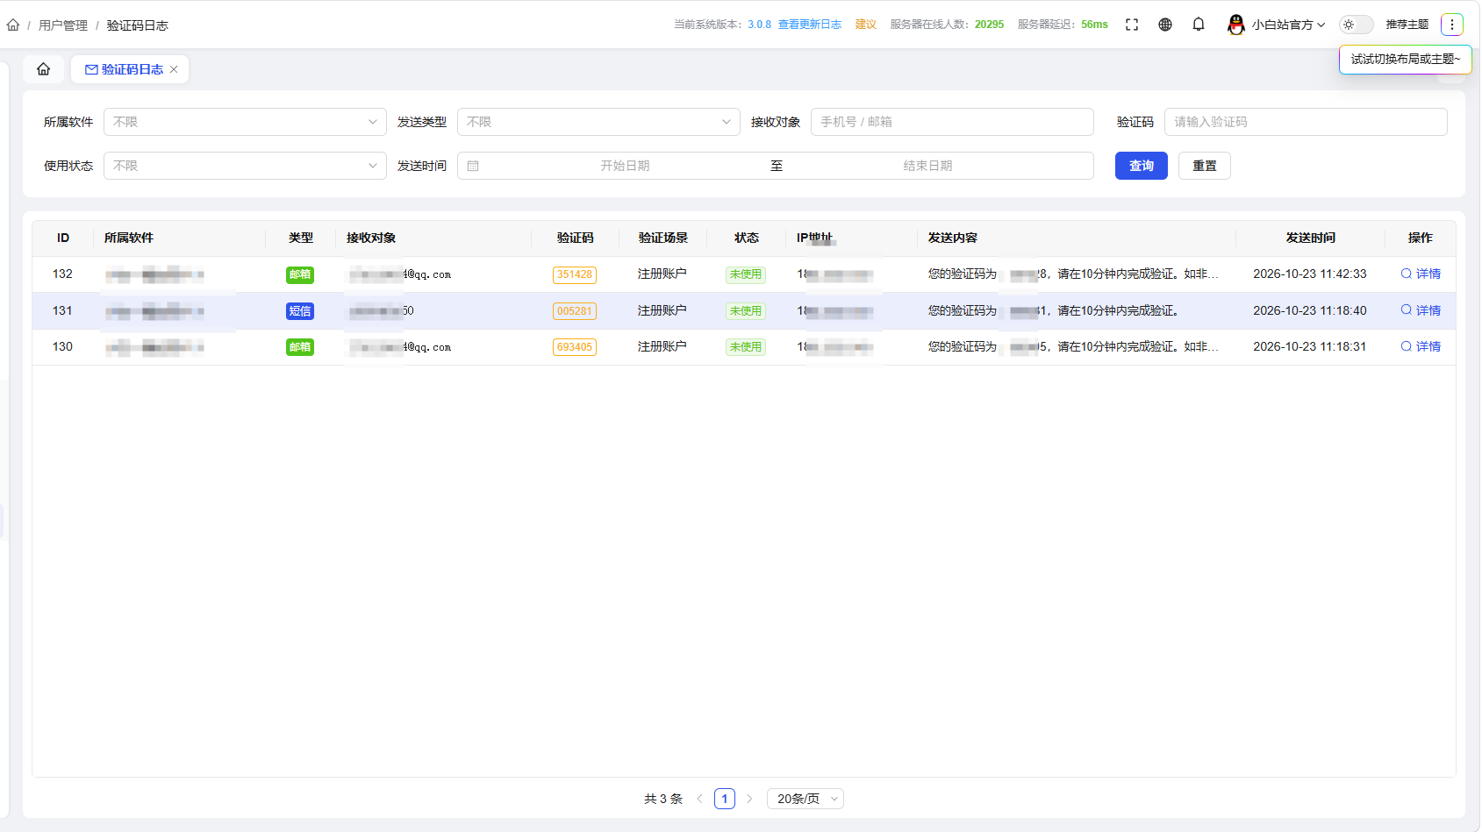The height and width of the screenshot is (832, 1482).
Task: Click the 查询 button
Action: (1142, 166)
